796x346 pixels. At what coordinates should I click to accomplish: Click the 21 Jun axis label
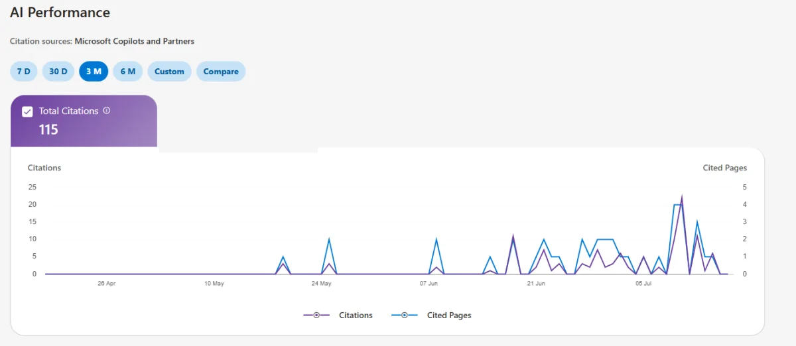[x=536, y=283]
